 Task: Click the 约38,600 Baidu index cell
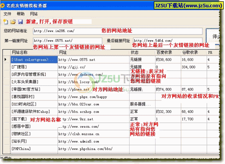coord(168,59)
